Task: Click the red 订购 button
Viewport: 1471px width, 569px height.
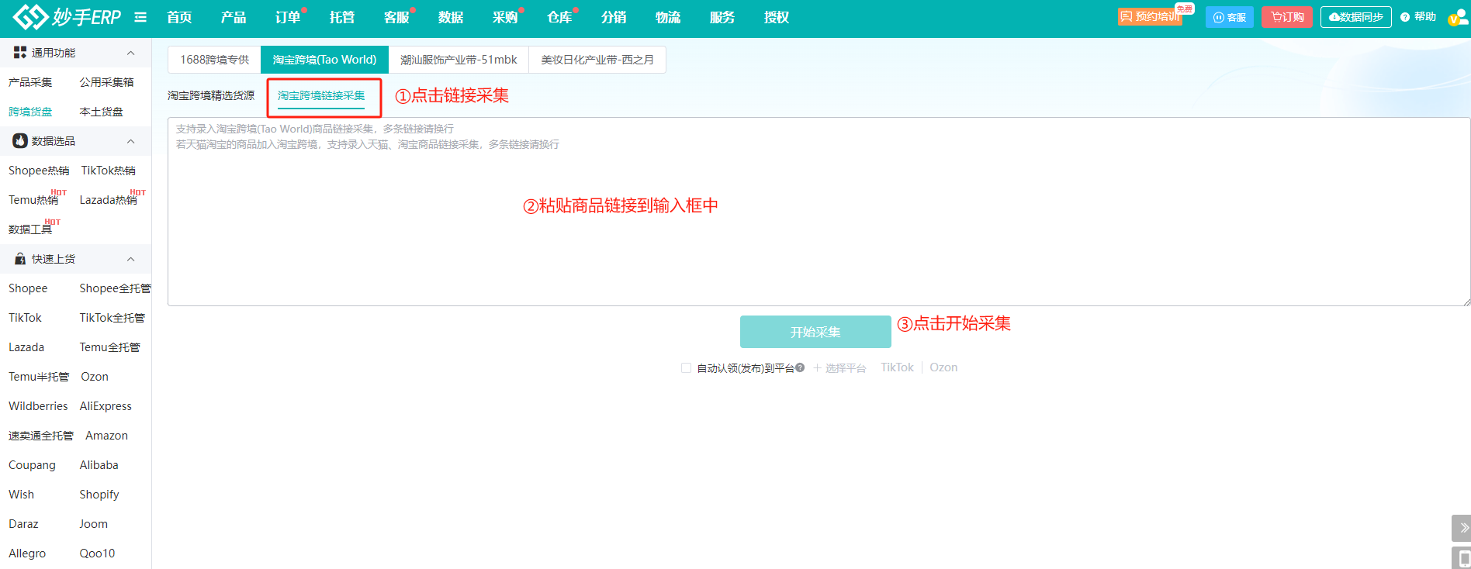Action: 1287,17
